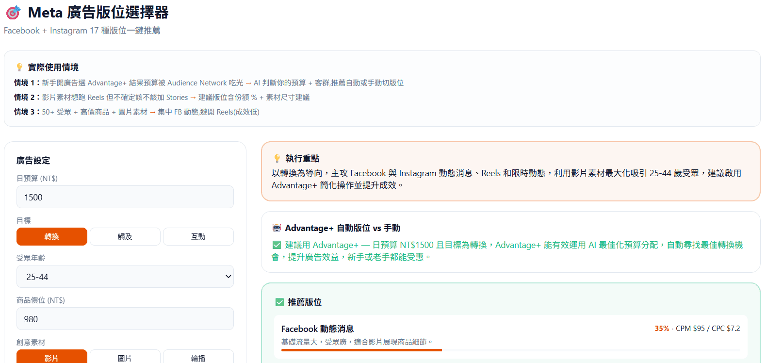Click the target emoji icon beside Meta title
Viewport: 767px width, 363px height.
[x=14, y=12]
